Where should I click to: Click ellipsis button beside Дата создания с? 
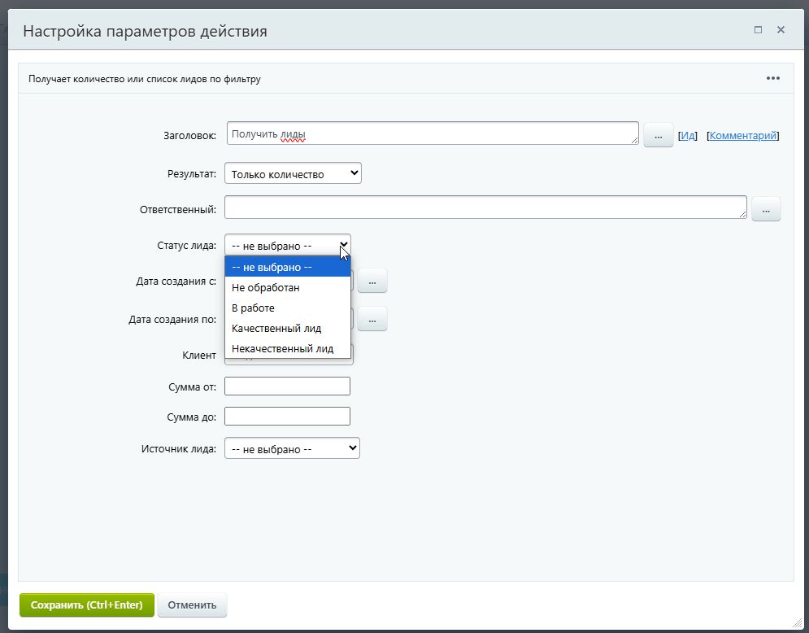click(372, 281)
